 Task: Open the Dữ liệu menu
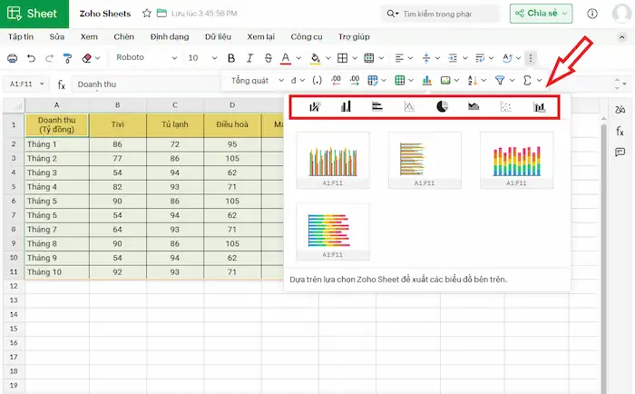pyautogui.click(x=218, y=37)
